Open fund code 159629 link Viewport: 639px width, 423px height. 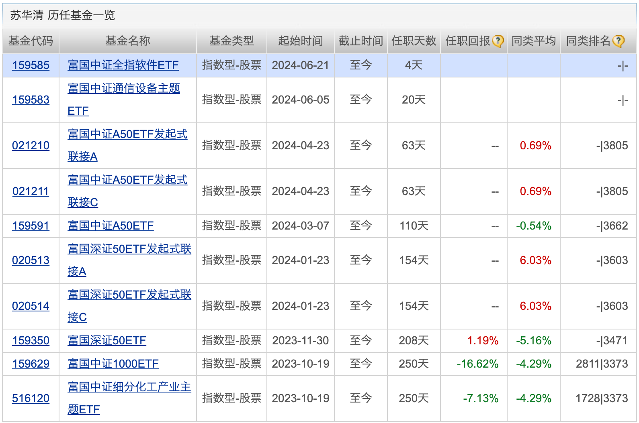click(31, 364)
